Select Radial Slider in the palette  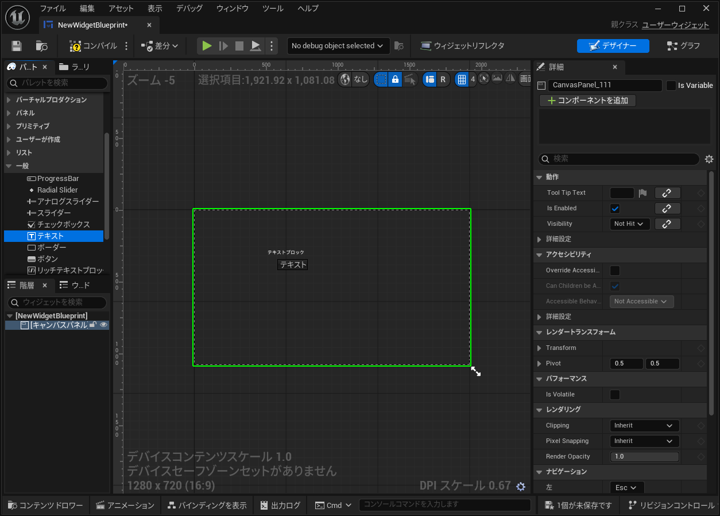click(53, 190)
